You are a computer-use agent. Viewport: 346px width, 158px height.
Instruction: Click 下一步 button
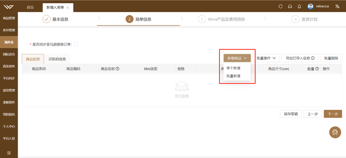pos(333,114)
